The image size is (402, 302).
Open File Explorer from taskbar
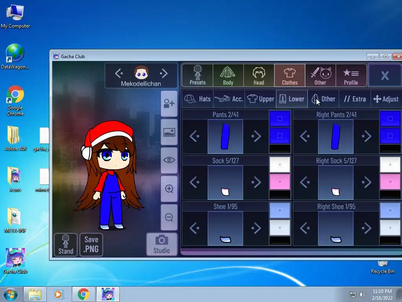[35, 294]
